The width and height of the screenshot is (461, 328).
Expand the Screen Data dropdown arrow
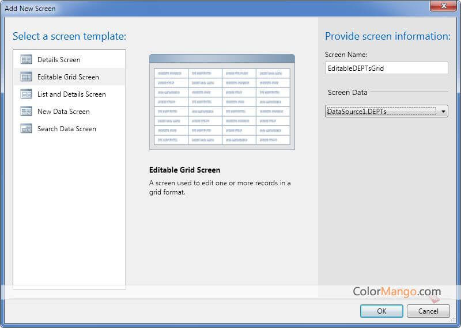pyautogui.click(x=443, y=112)
